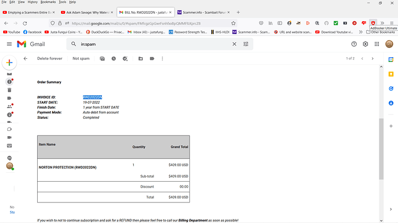Image resolution: width=398 pixels, height=223 pixels.
Task: Open Google Calendar side panel
Action: tap(391, 59)
